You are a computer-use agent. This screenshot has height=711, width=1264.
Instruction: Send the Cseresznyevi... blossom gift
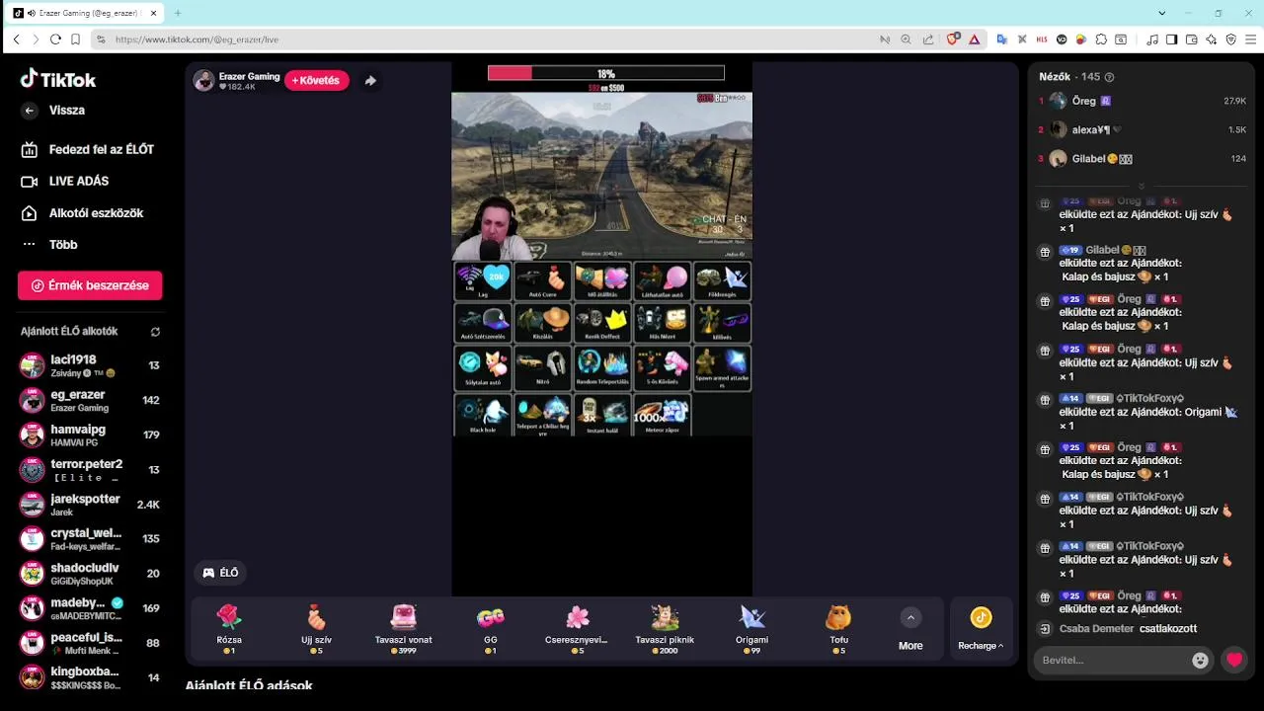[578, 629]
